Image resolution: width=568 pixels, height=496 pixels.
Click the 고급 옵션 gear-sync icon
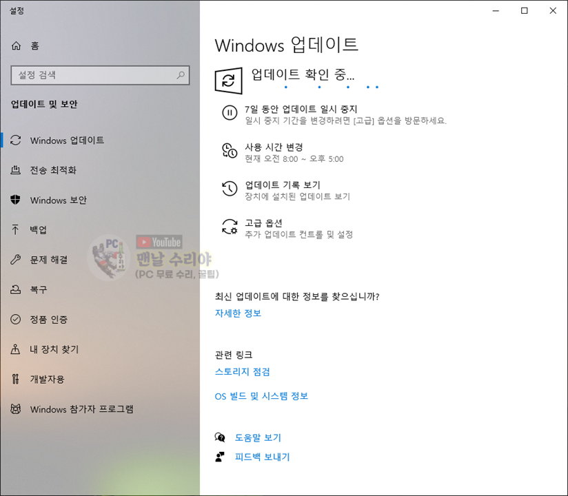pos(230,227)
